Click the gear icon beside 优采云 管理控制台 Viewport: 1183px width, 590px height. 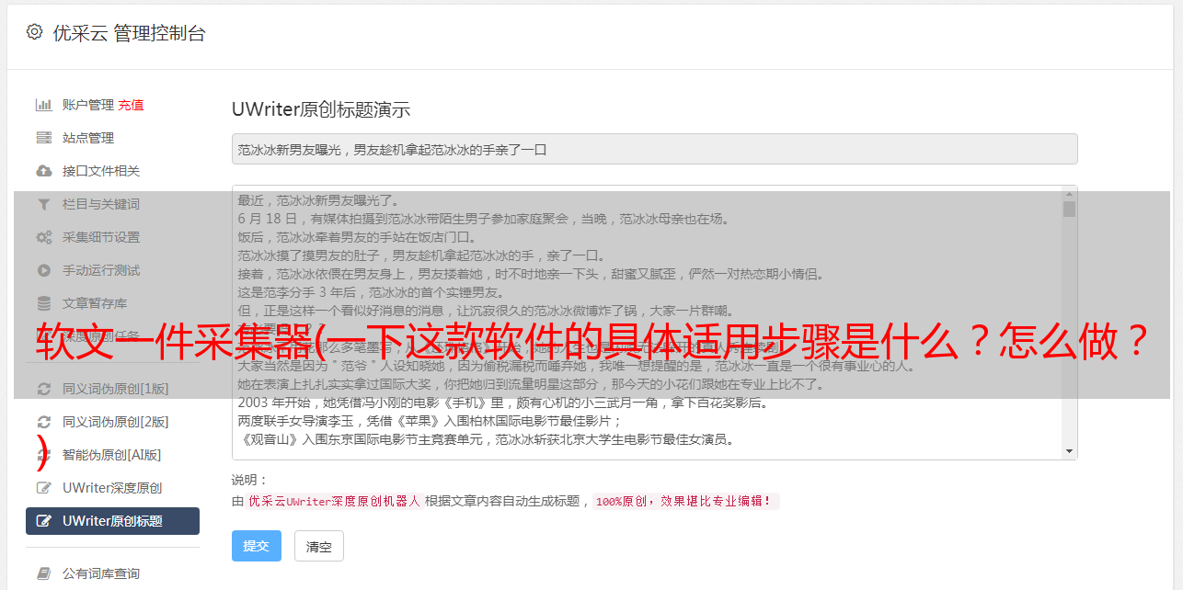point(34,32)
